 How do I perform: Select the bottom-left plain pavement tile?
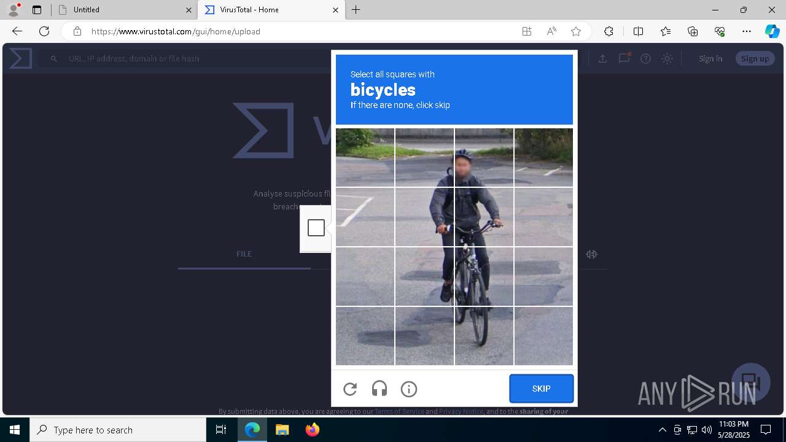tap(365, 336)
